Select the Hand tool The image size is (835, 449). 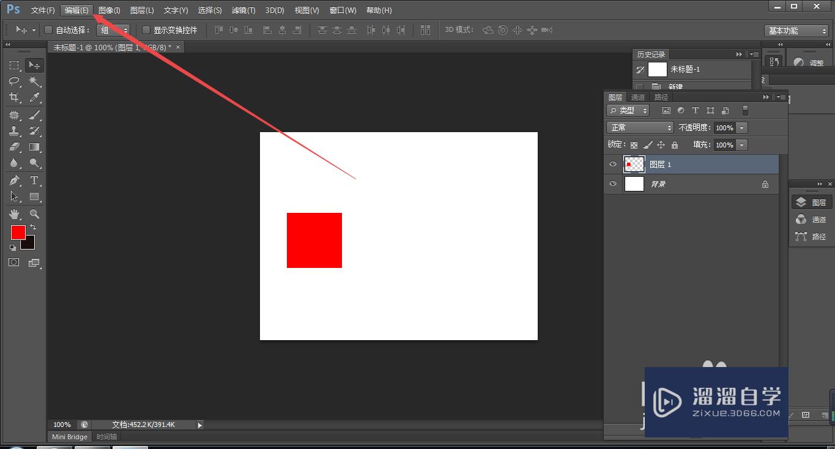point(15,214)
